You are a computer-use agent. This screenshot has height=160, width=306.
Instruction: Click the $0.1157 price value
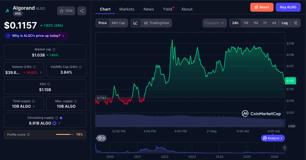click(x=21, y=25)
